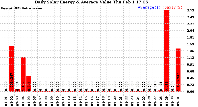Click the "0.021" value label
The image size is (198, 107).
point(161,86)
